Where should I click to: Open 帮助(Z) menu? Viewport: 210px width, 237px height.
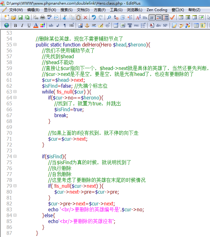click(194, 10)
